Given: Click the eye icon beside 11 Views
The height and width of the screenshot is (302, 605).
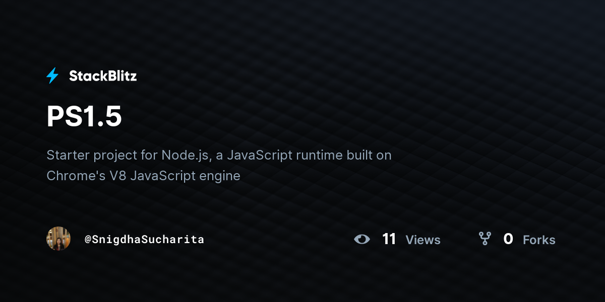Looking at the screenshot, I should pyautogui.click(x=362, y=239).
